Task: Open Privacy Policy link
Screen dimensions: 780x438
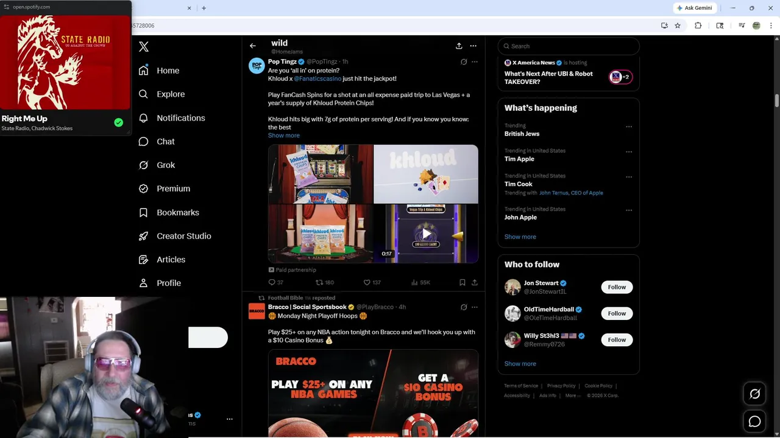Action: pyautogui.click(x=561, y=386)
